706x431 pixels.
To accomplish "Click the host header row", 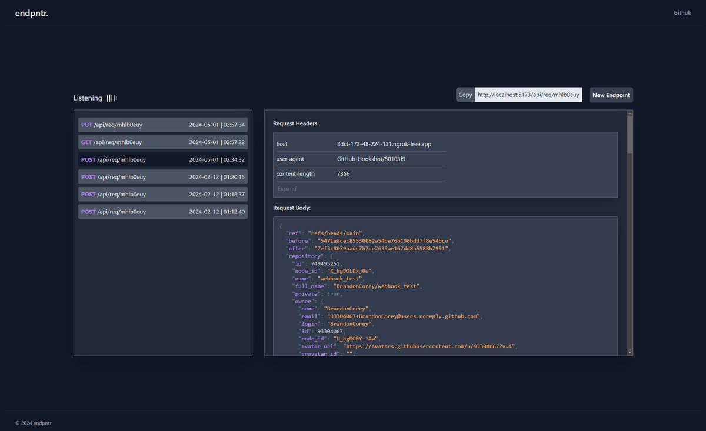I will tap(360, 144).
